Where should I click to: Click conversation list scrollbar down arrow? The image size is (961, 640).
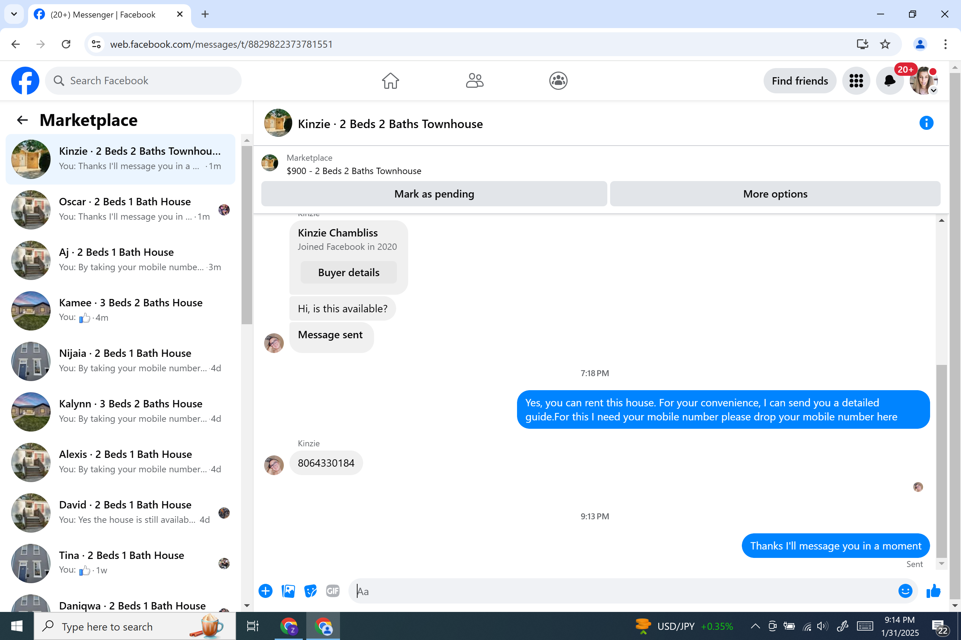point(247,606)
